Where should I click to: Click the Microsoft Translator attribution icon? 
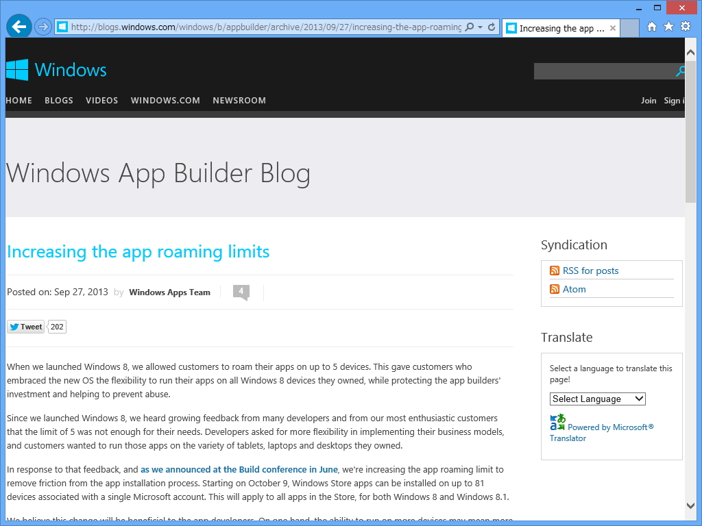557,421
